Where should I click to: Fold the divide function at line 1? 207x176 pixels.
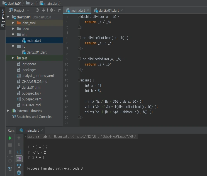pyautogui.click(x=79, y=16)
